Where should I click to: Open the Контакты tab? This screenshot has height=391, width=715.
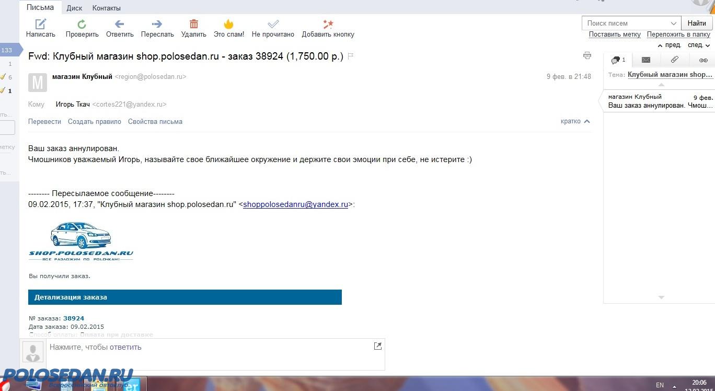tap(106, 8)
